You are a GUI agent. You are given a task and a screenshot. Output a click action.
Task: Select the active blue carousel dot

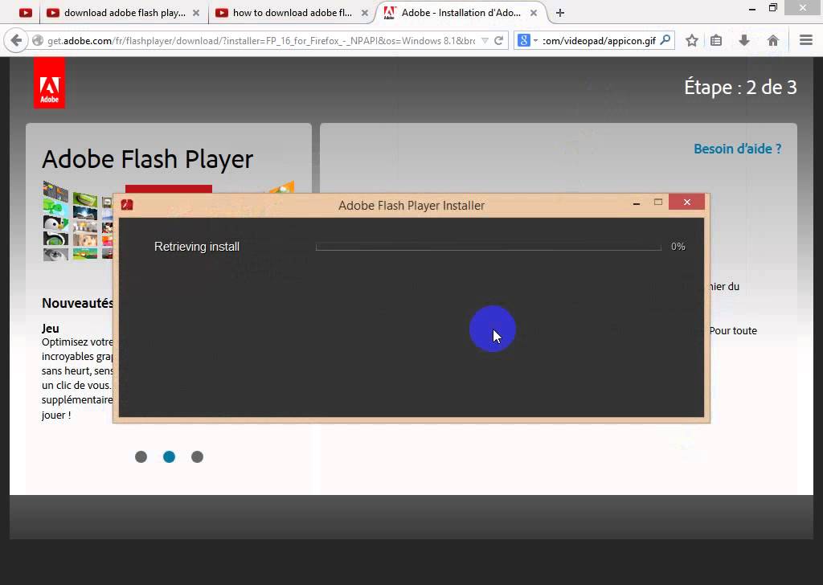tap(169, 457)
